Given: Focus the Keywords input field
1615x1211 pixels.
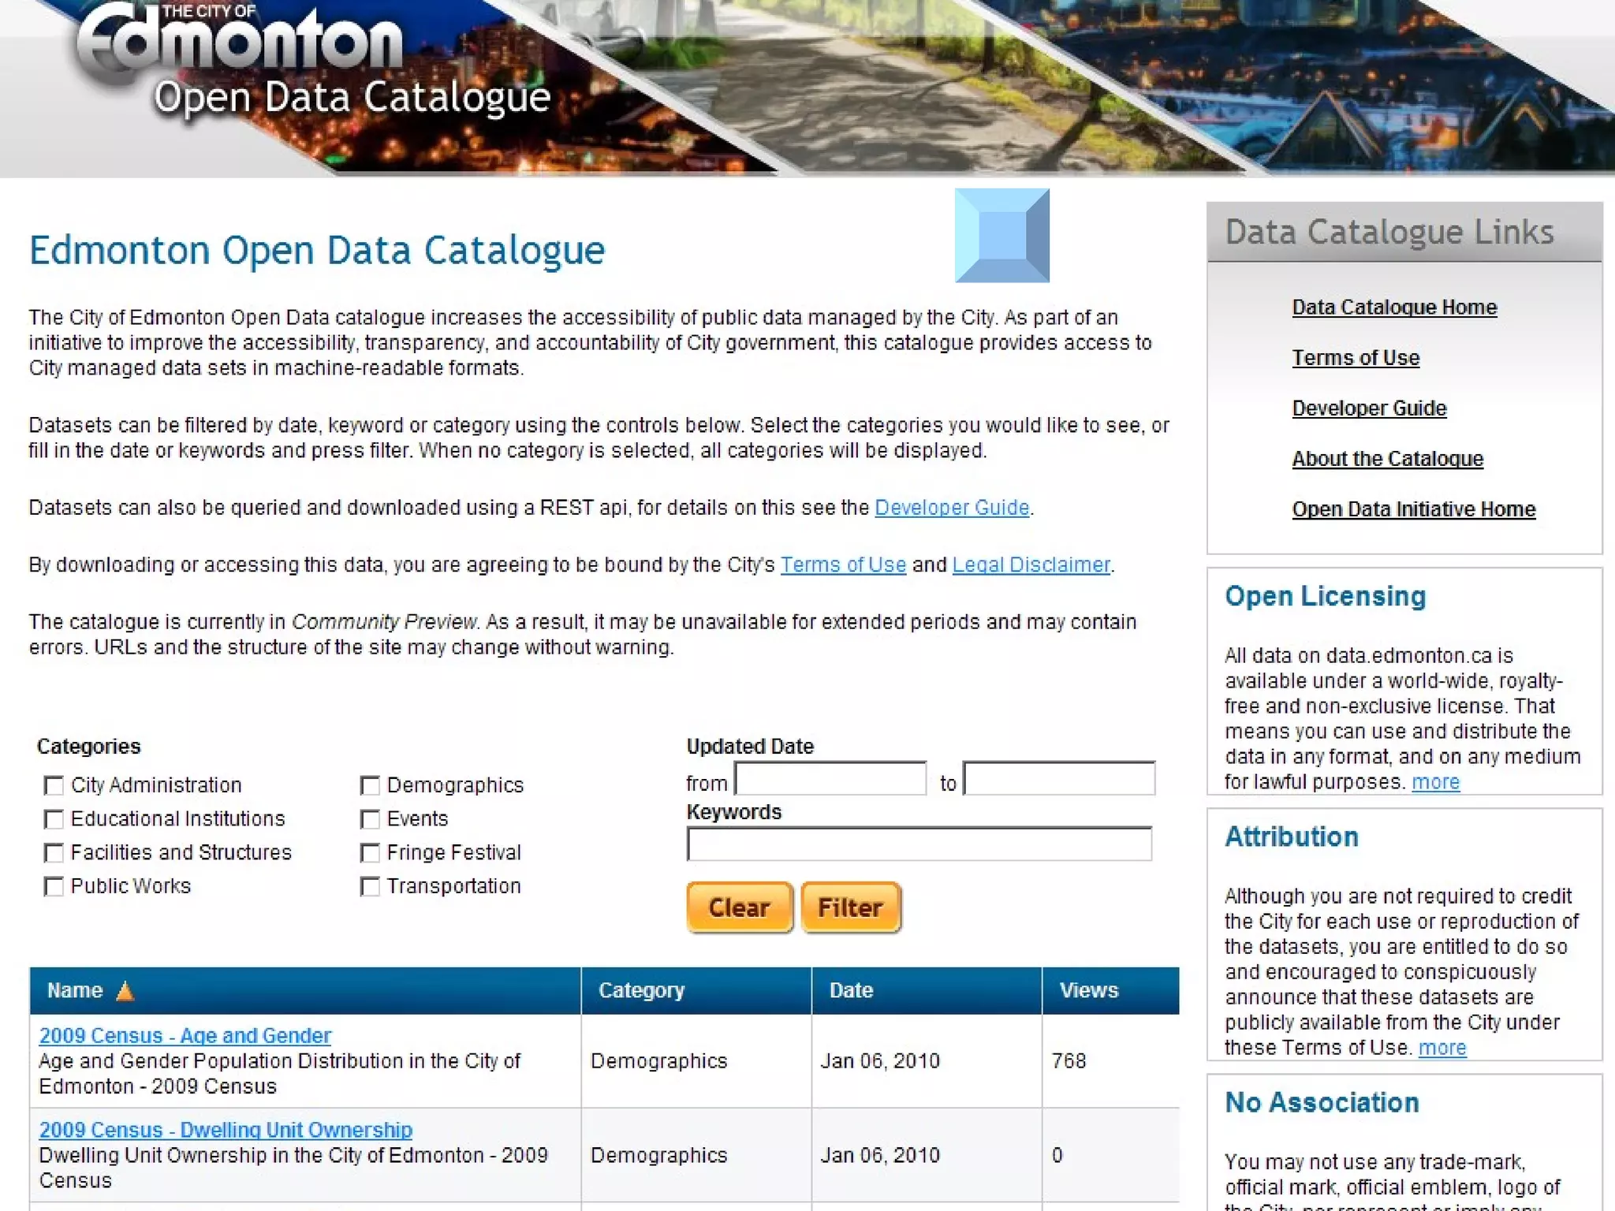Looking at the screenshot, I should click(x=919, y=844).
